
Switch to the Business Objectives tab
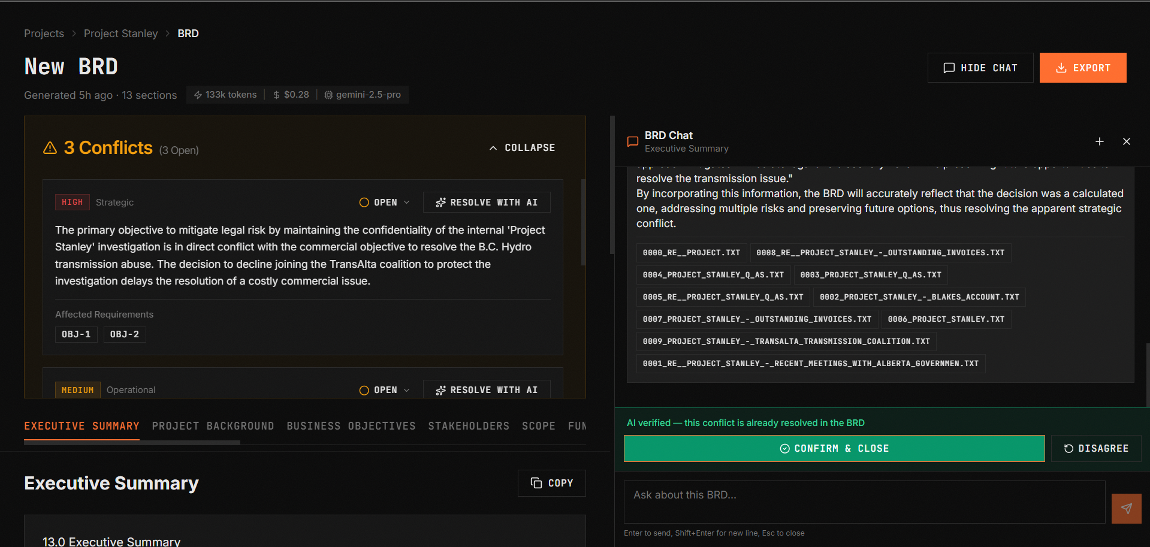[351, 426]
